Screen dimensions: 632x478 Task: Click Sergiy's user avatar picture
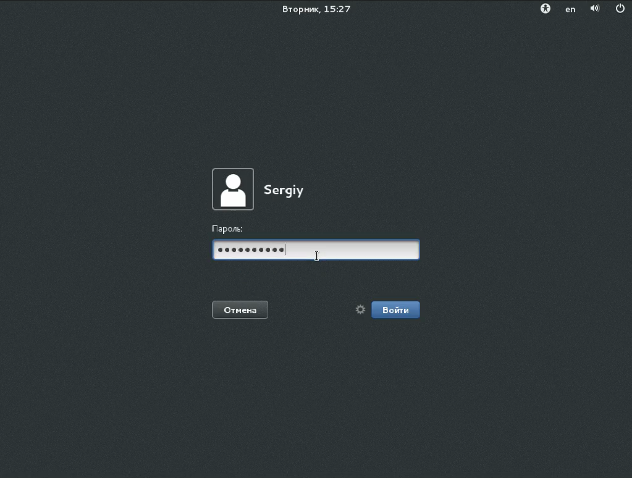[x=233, y=189]
